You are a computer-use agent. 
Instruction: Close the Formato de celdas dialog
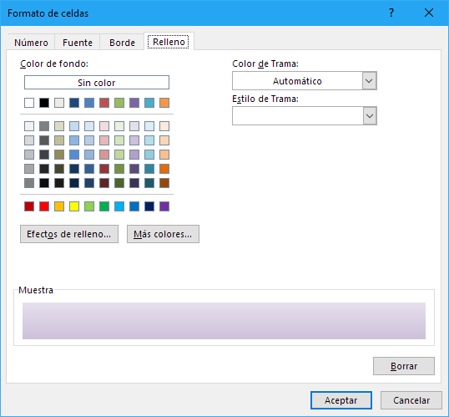(429, 13)
